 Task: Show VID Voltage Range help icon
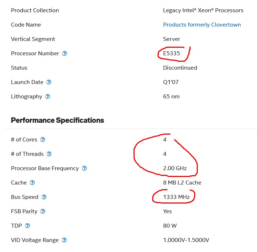(64, 240)
